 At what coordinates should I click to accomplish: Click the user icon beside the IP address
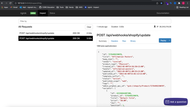pos(155,26)
